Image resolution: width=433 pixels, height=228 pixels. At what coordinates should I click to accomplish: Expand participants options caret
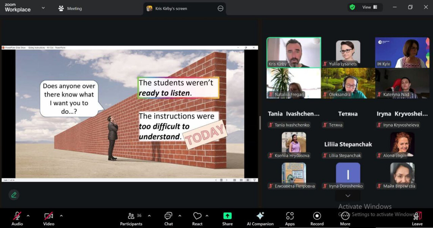[149, 215]
